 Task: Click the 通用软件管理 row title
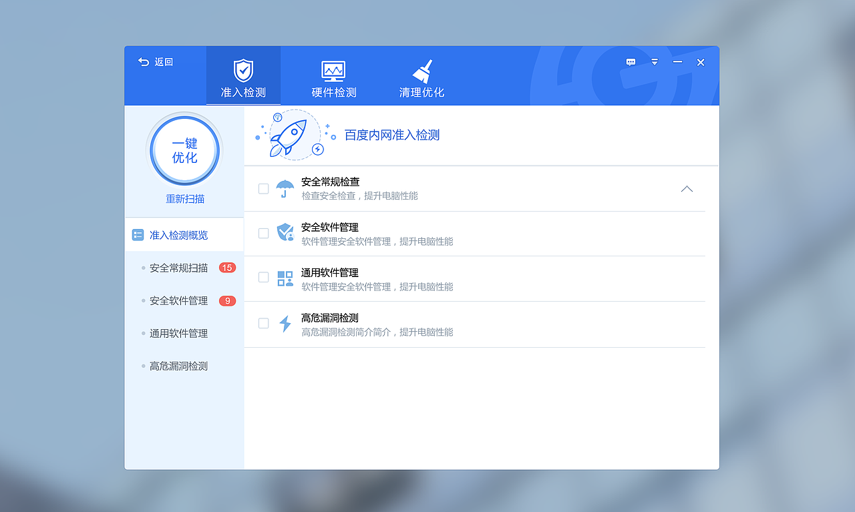(330, 272)
